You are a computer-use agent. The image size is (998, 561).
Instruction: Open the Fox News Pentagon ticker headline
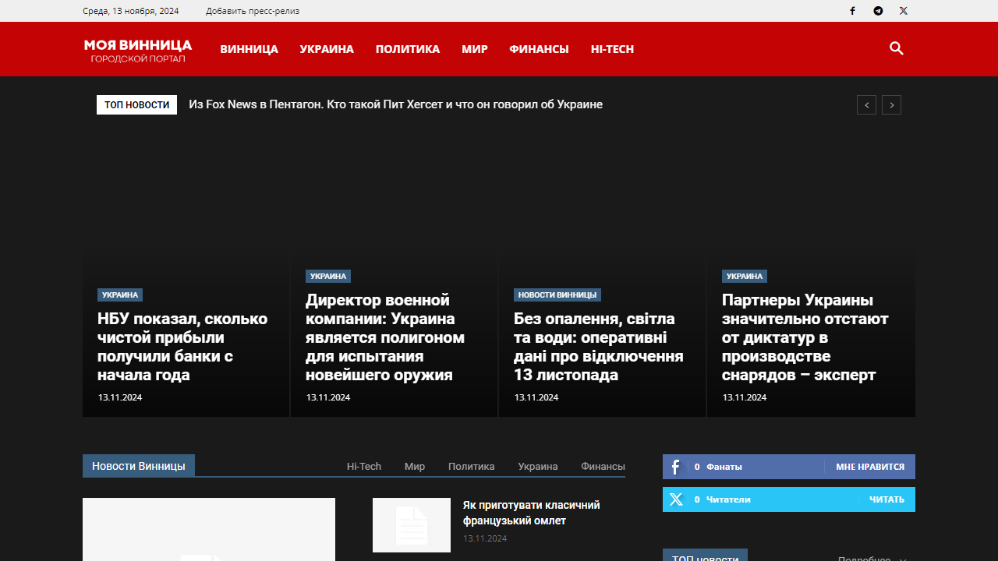click(x=395, y=104)
